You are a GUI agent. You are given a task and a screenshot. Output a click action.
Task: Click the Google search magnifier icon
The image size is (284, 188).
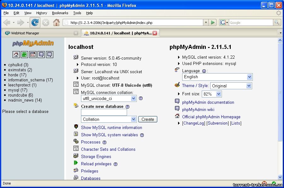pos(277,22)
